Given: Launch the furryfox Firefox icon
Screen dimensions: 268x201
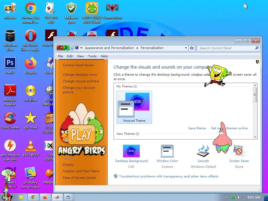Looking at the screenshot, I should pyautogui.click(x=30, y=66).
